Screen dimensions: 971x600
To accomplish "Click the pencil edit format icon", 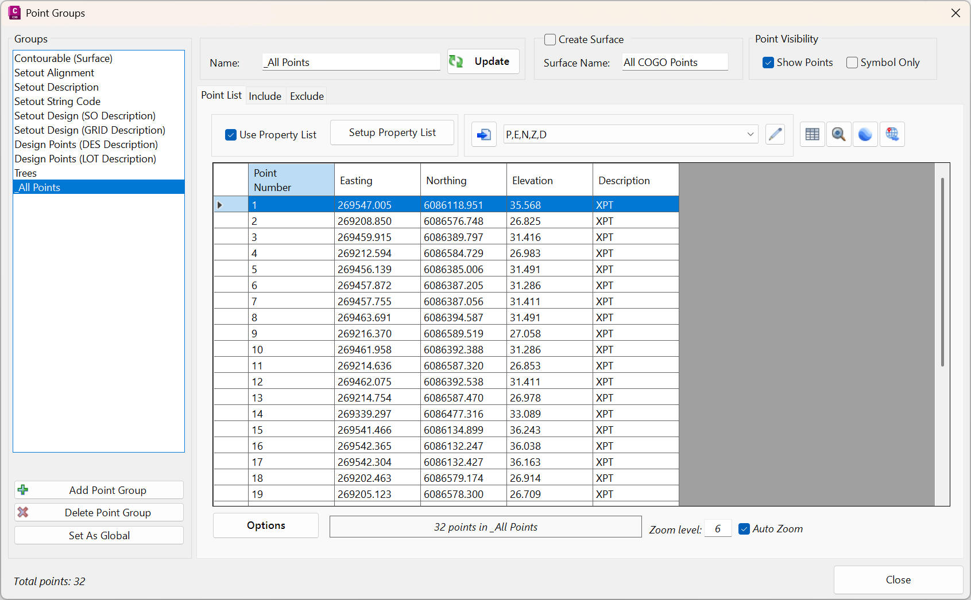I will point(775,135).
